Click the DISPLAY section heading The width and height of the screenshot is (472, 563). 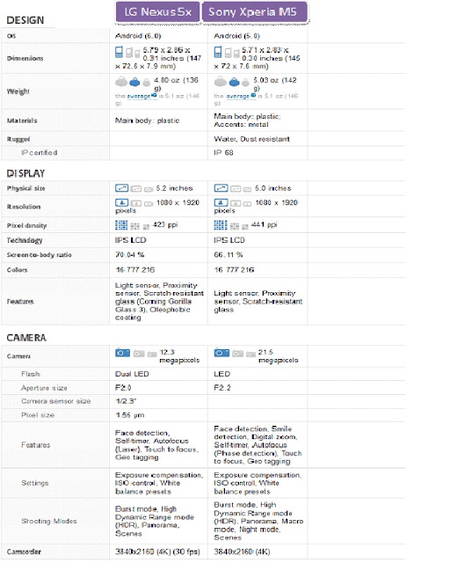[25, 174]
